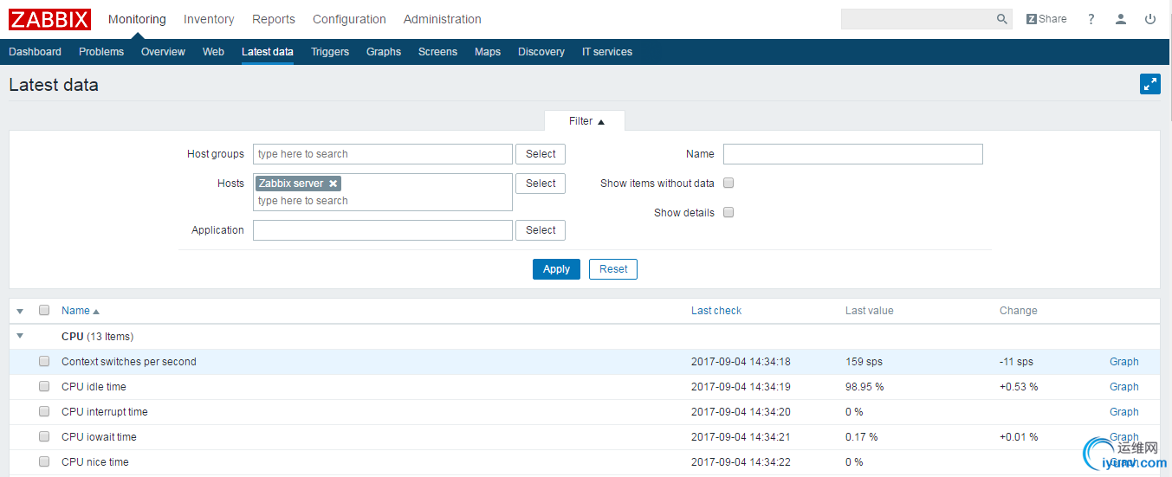The height and width of the screenshot is (477, 1172).
Task: Open the Monitoring menu
Action: 137,19
